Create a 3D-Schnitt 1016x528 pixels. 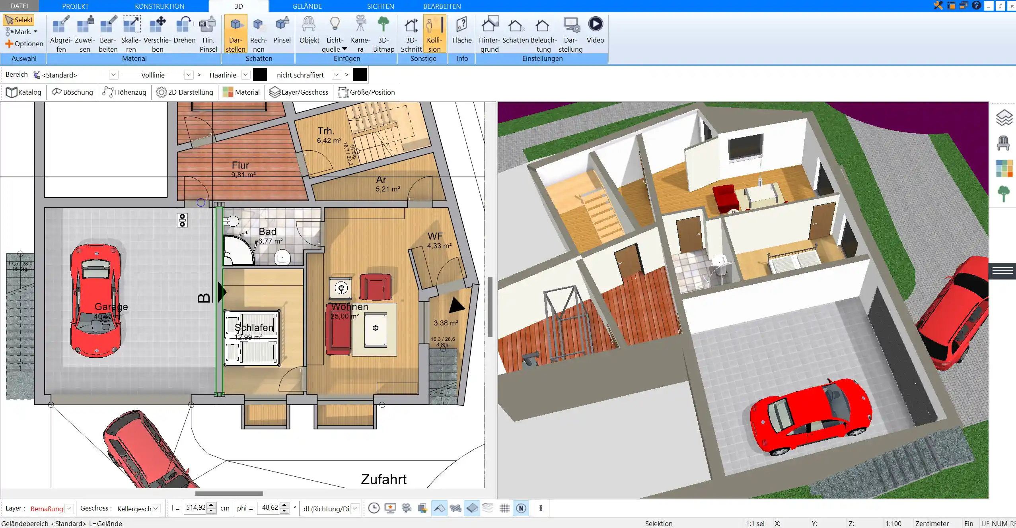pos(411,34)
